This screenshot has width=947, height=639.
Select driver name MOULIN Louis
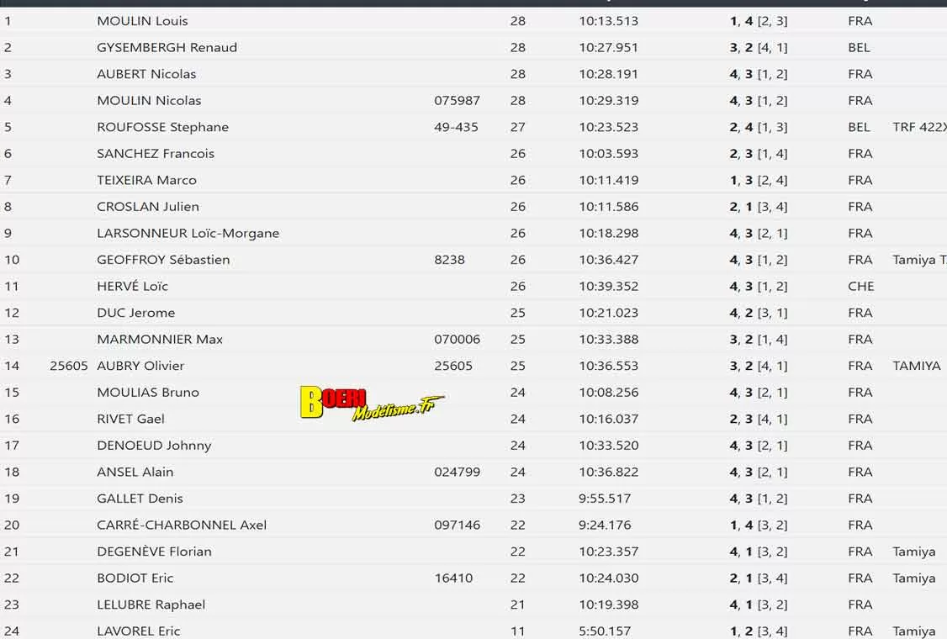point(142,21)
